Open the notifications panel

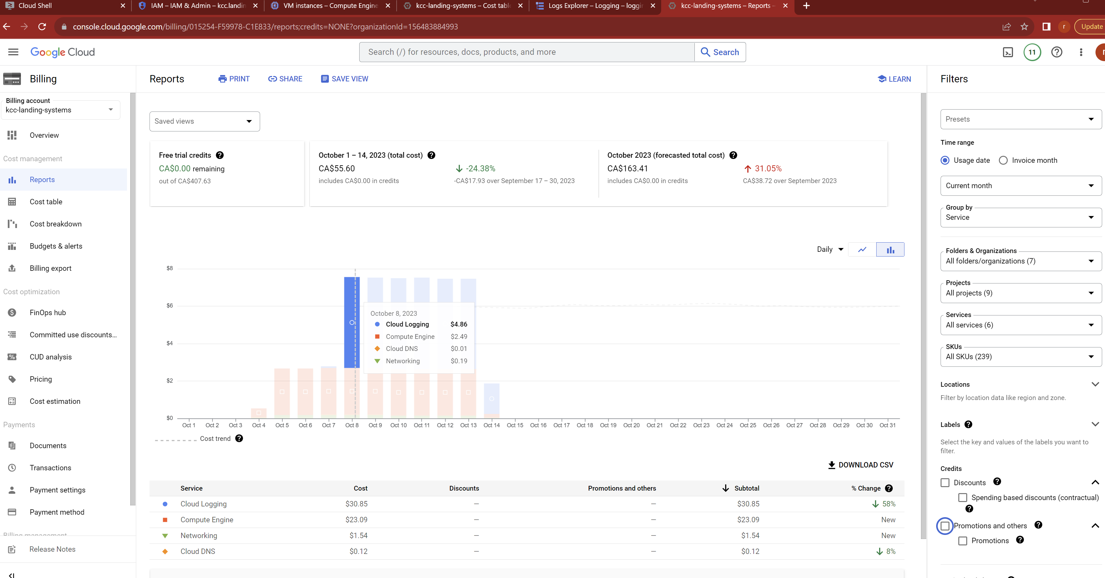(x=1032, y=52)
